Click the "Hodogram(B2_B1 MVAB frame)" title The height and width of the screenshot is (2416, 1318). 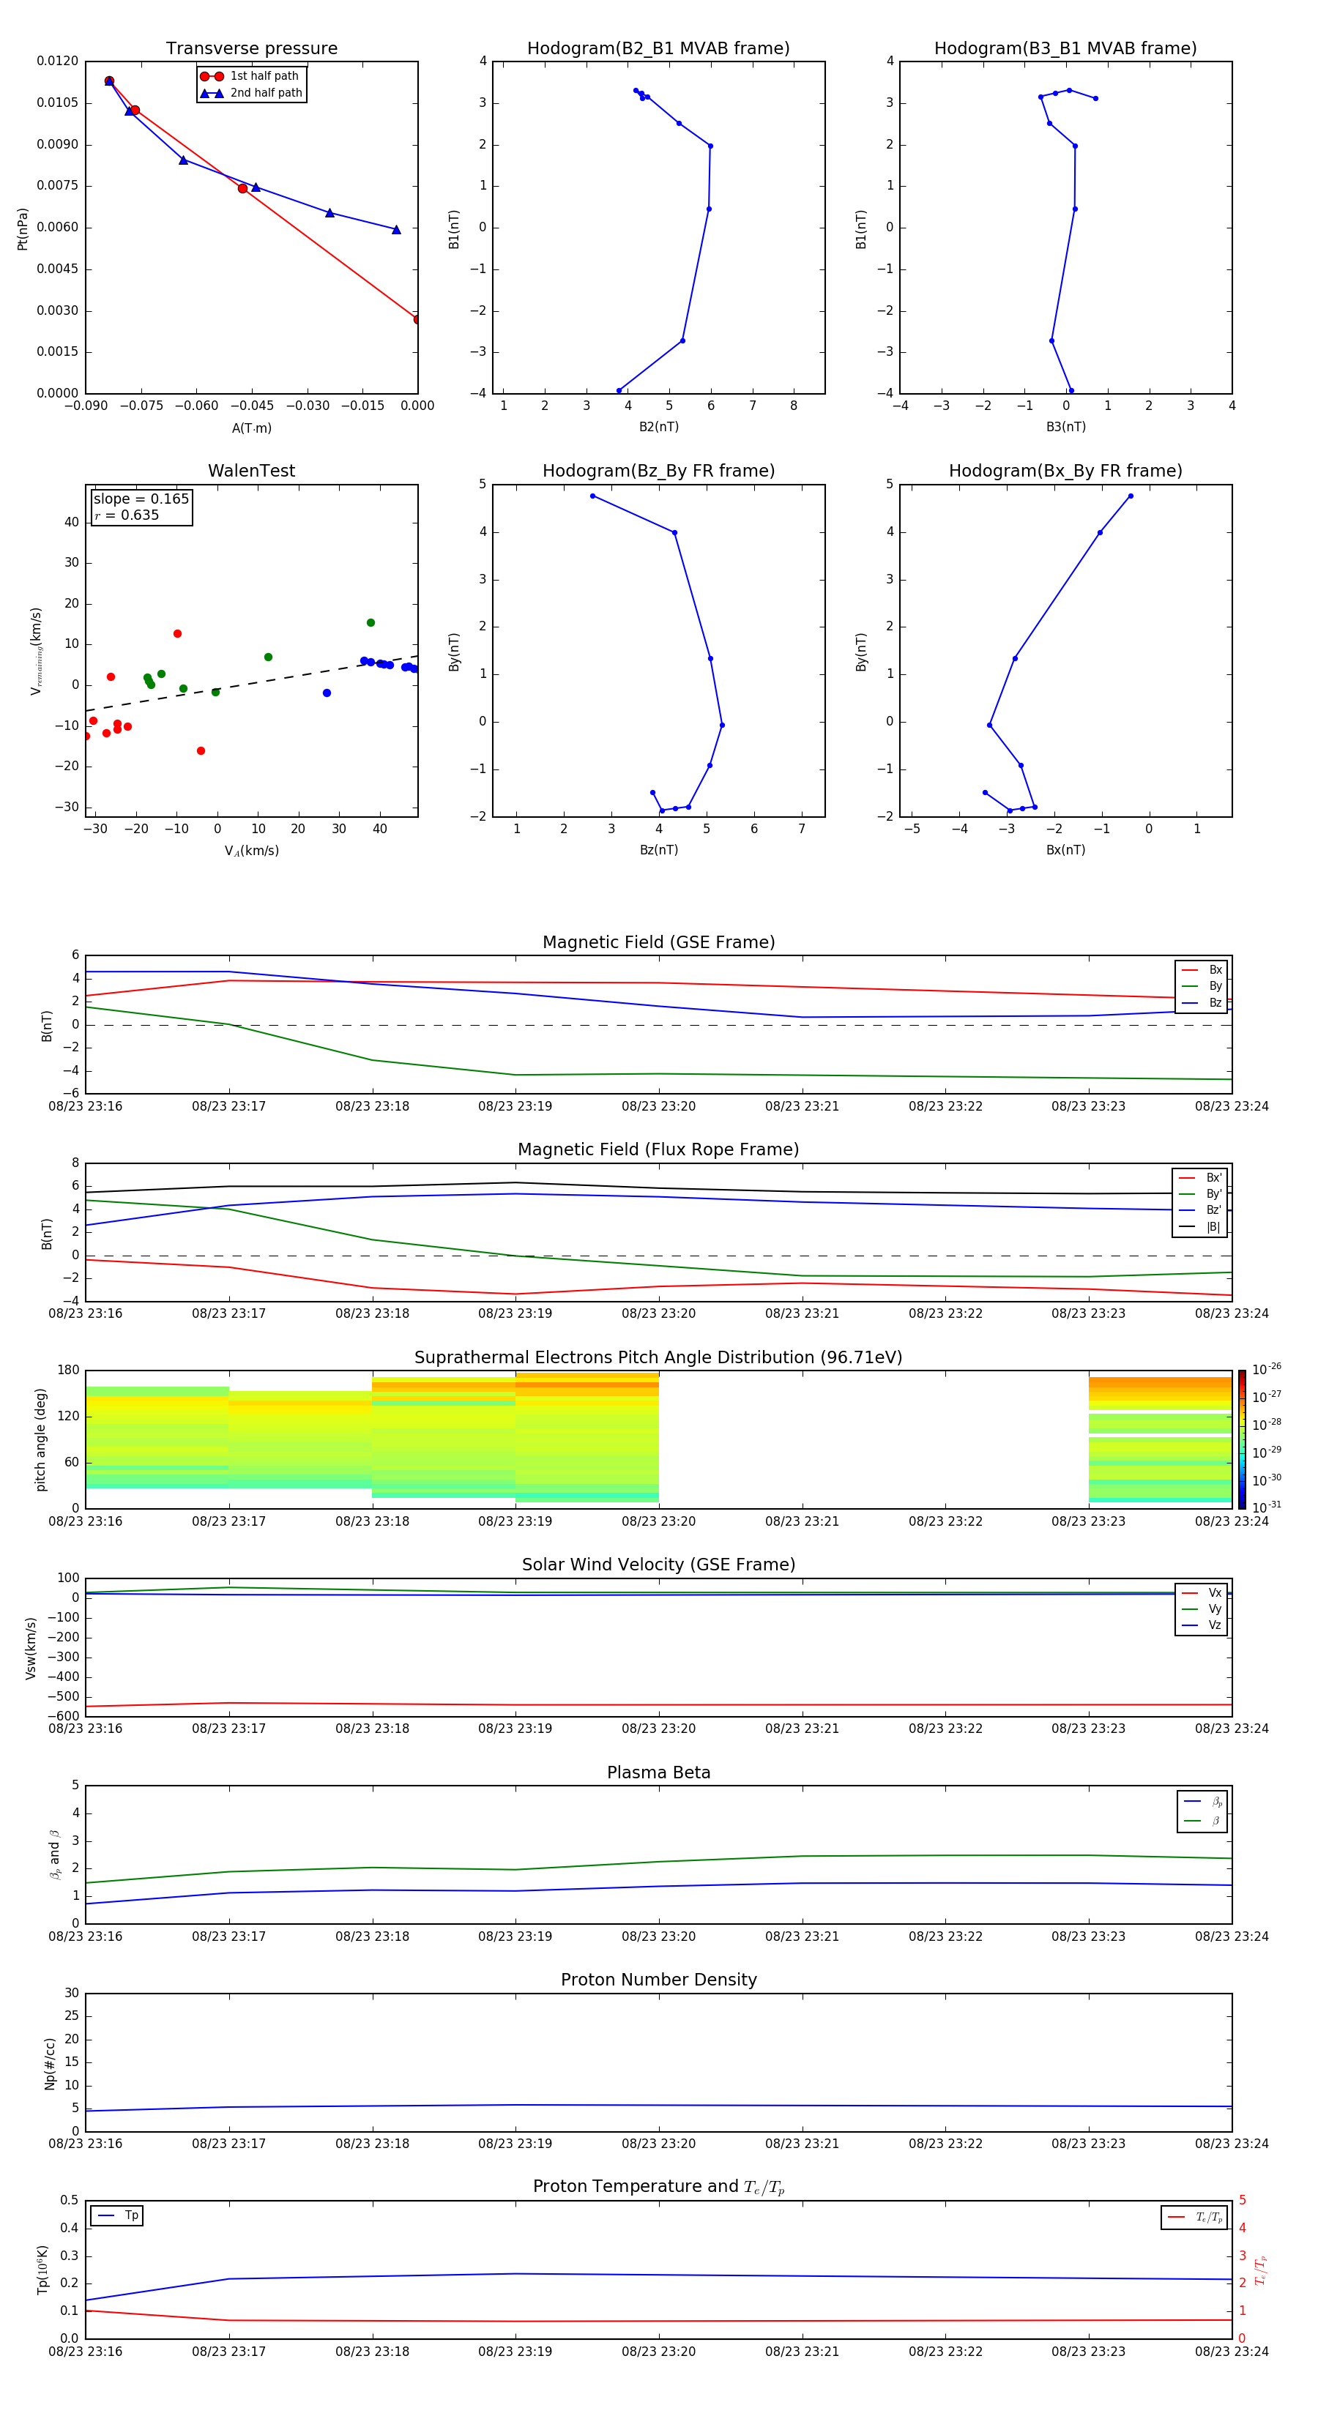[x=658, y=49]
